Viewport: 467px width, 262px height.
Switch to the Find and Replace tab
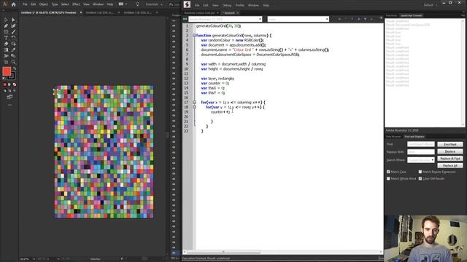pyautogui.click(x=414, y=137)
